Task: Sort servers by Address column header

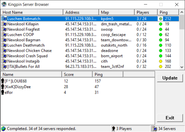Action: point(81,12)
